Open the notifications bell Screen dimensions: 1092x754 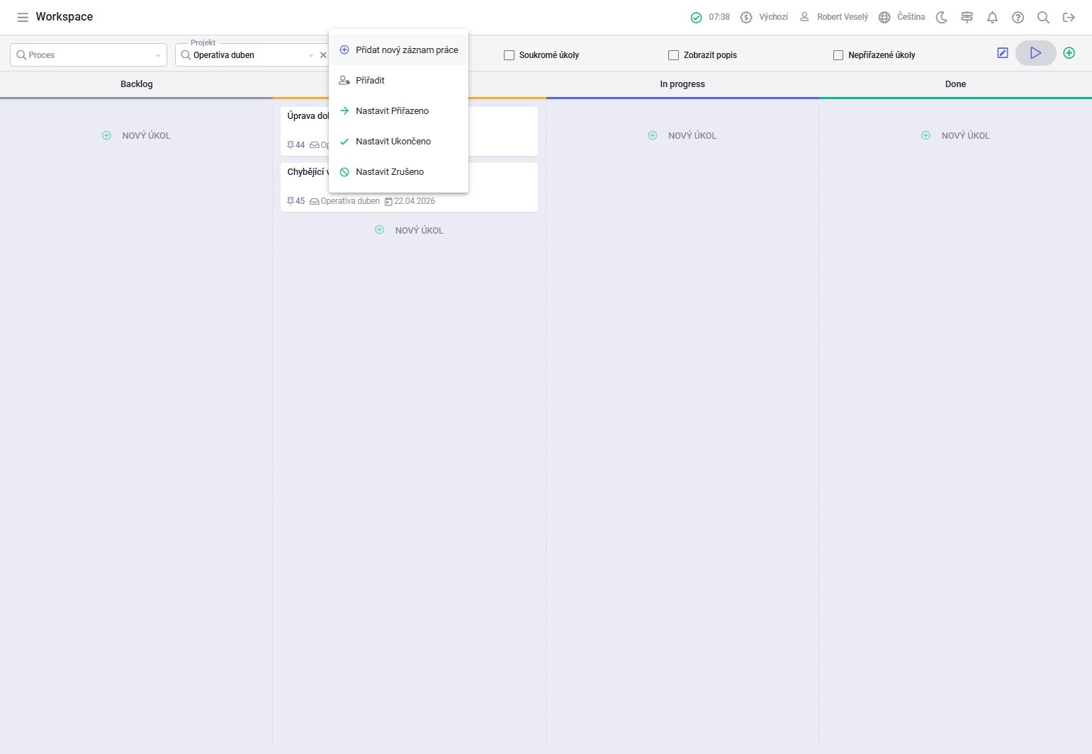[x=992, y=17]
